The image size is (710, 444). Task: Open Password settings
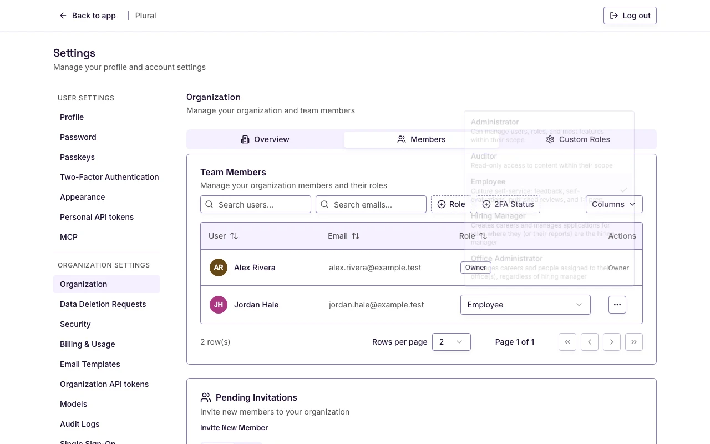point(106,137)
